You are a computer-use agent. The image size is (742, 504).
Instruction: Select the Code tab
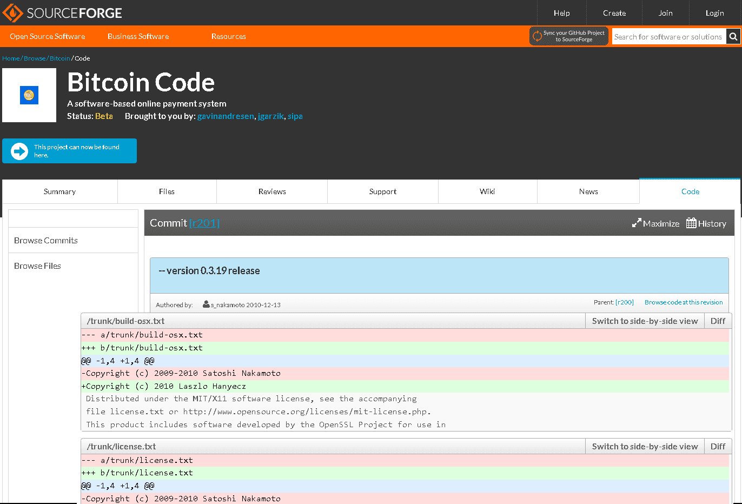point(690,191)
